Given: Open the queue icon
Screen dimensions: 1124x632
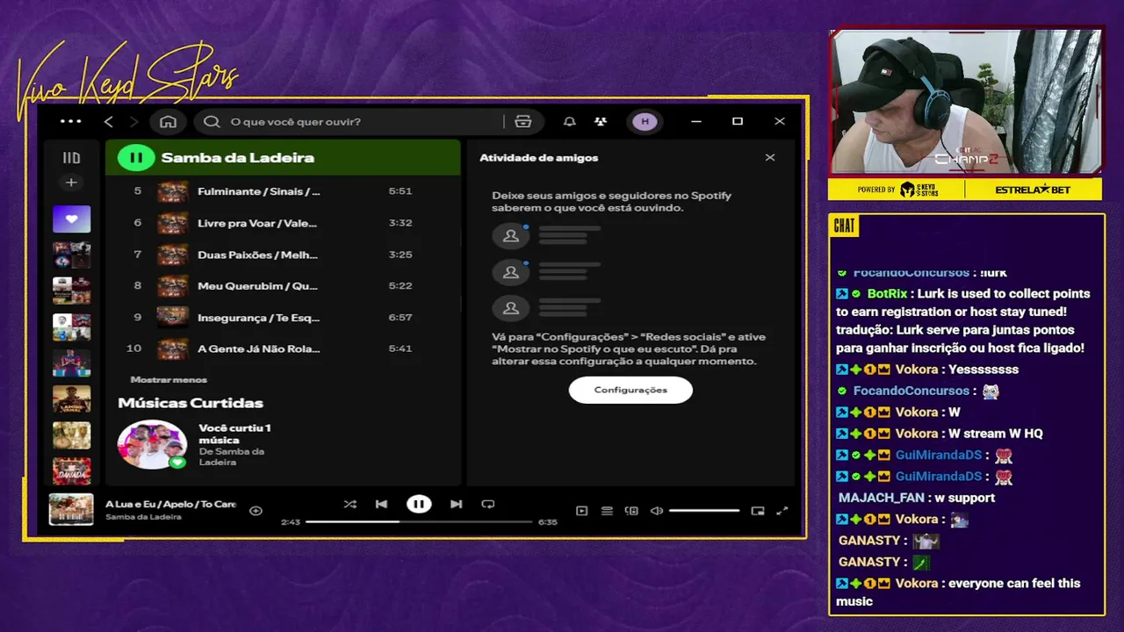Looking at the screenshot, I should click(607, 511).
